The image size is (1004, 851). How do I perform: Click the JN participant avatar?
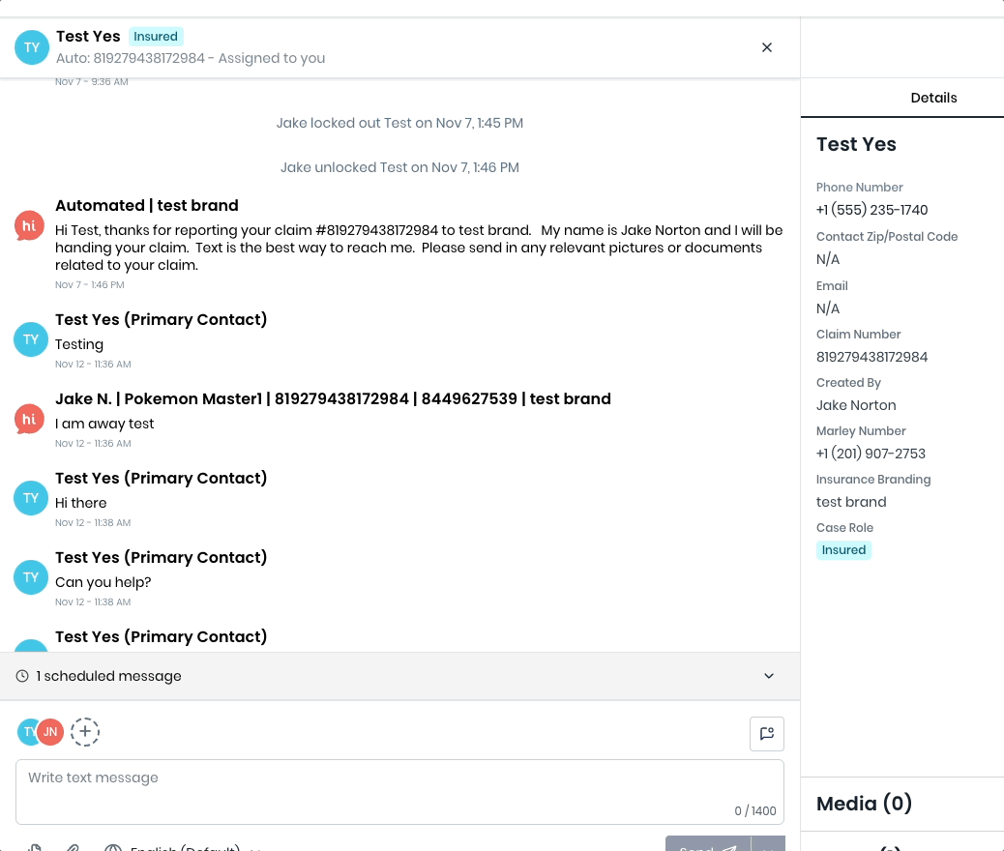click(x=50, y=732)
